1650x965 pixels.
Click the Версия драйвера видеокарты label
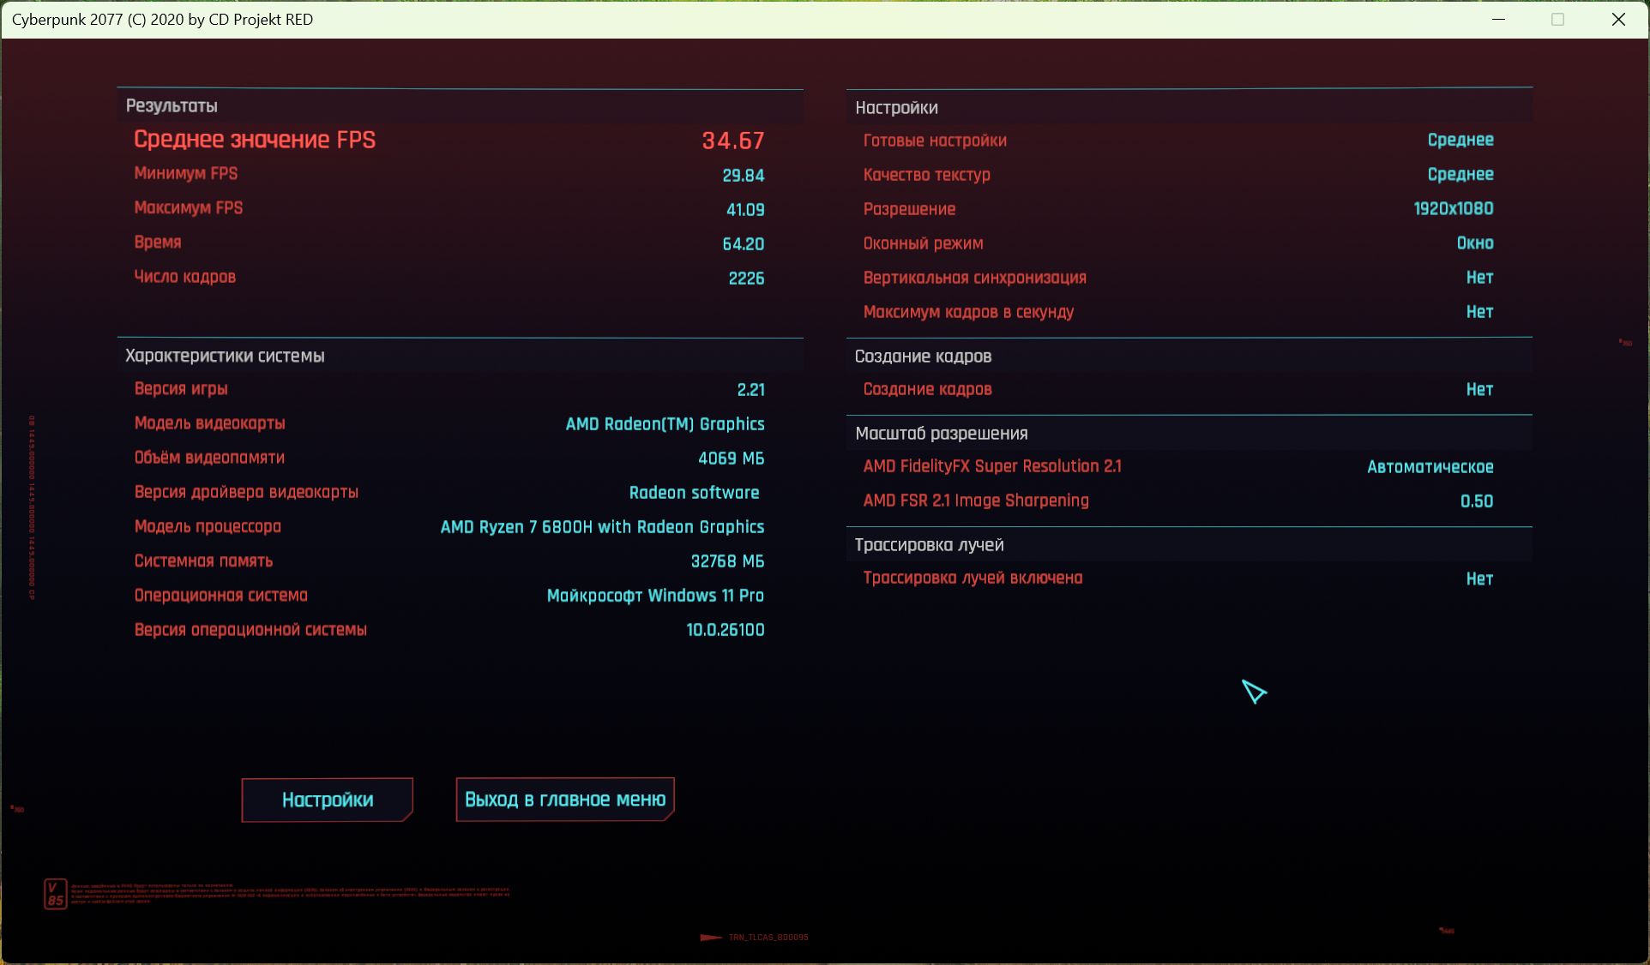coord(246,492)
